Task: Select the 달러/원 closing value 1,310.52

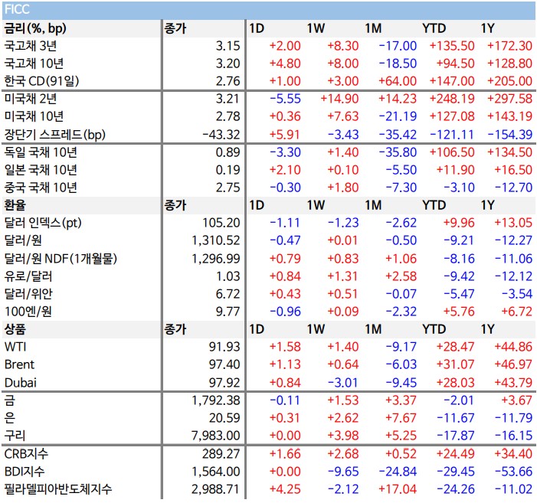Action: 216,240
